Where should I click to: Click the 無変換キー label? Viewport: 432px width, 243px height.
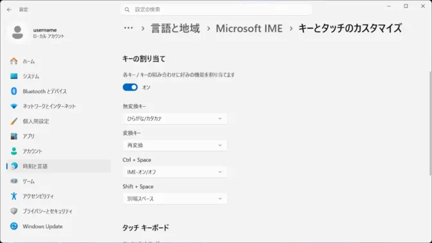[134, 106]
